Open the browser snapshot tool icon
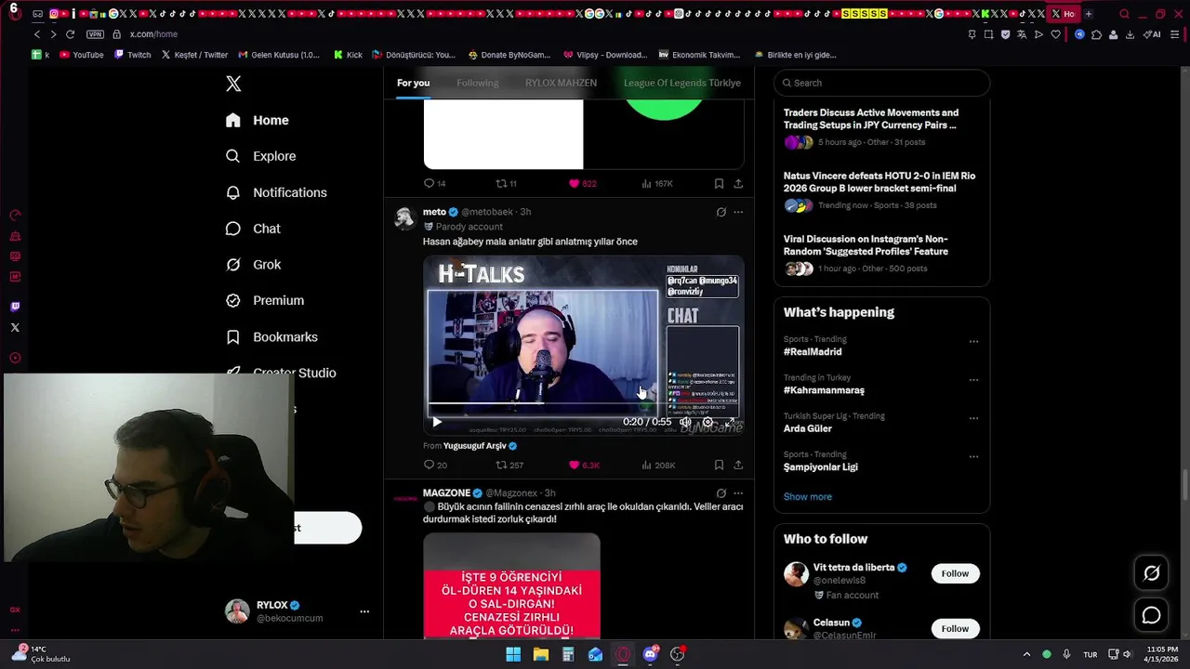The height and width of the screenshot is (669, 1190). [988, 34]
